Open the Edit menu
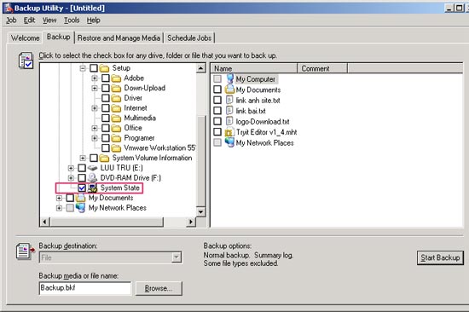 pos(29,20)
